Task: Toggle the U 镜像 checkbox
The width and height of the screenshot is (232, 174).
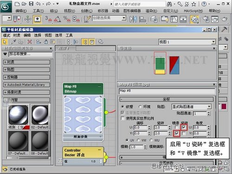Action: 177,128
